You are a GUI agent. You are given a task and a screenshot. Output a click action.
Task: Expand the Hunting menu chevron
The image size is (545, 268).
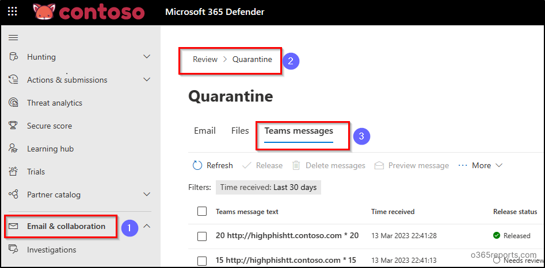[x=147, y=56]
